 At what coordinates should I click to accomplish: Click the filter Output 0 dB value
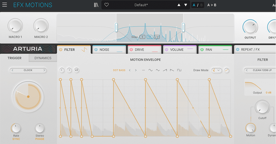click(x=269, y=93)
